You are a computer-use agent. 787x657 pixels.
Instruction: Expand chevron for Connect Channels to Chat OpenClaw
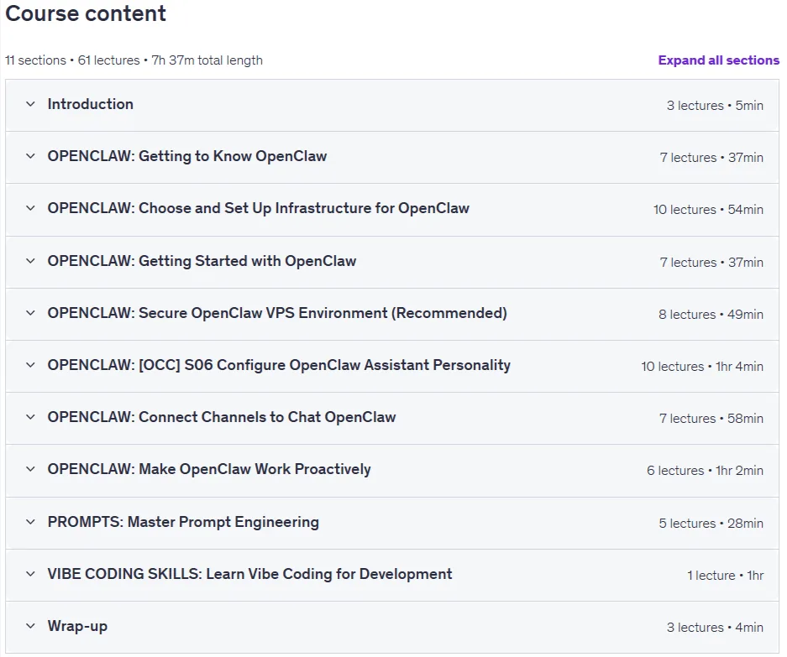click(x=30, y=417)
